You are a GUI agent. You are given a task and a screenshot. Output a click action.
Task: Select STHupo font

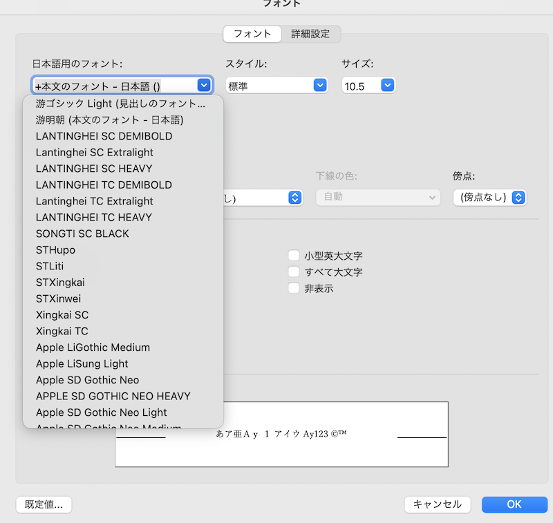click(123, 250)
